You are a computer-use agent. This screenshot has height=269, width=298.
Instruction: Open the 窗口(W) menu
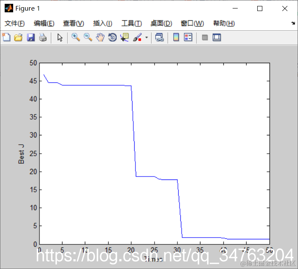tap(192, 23)
